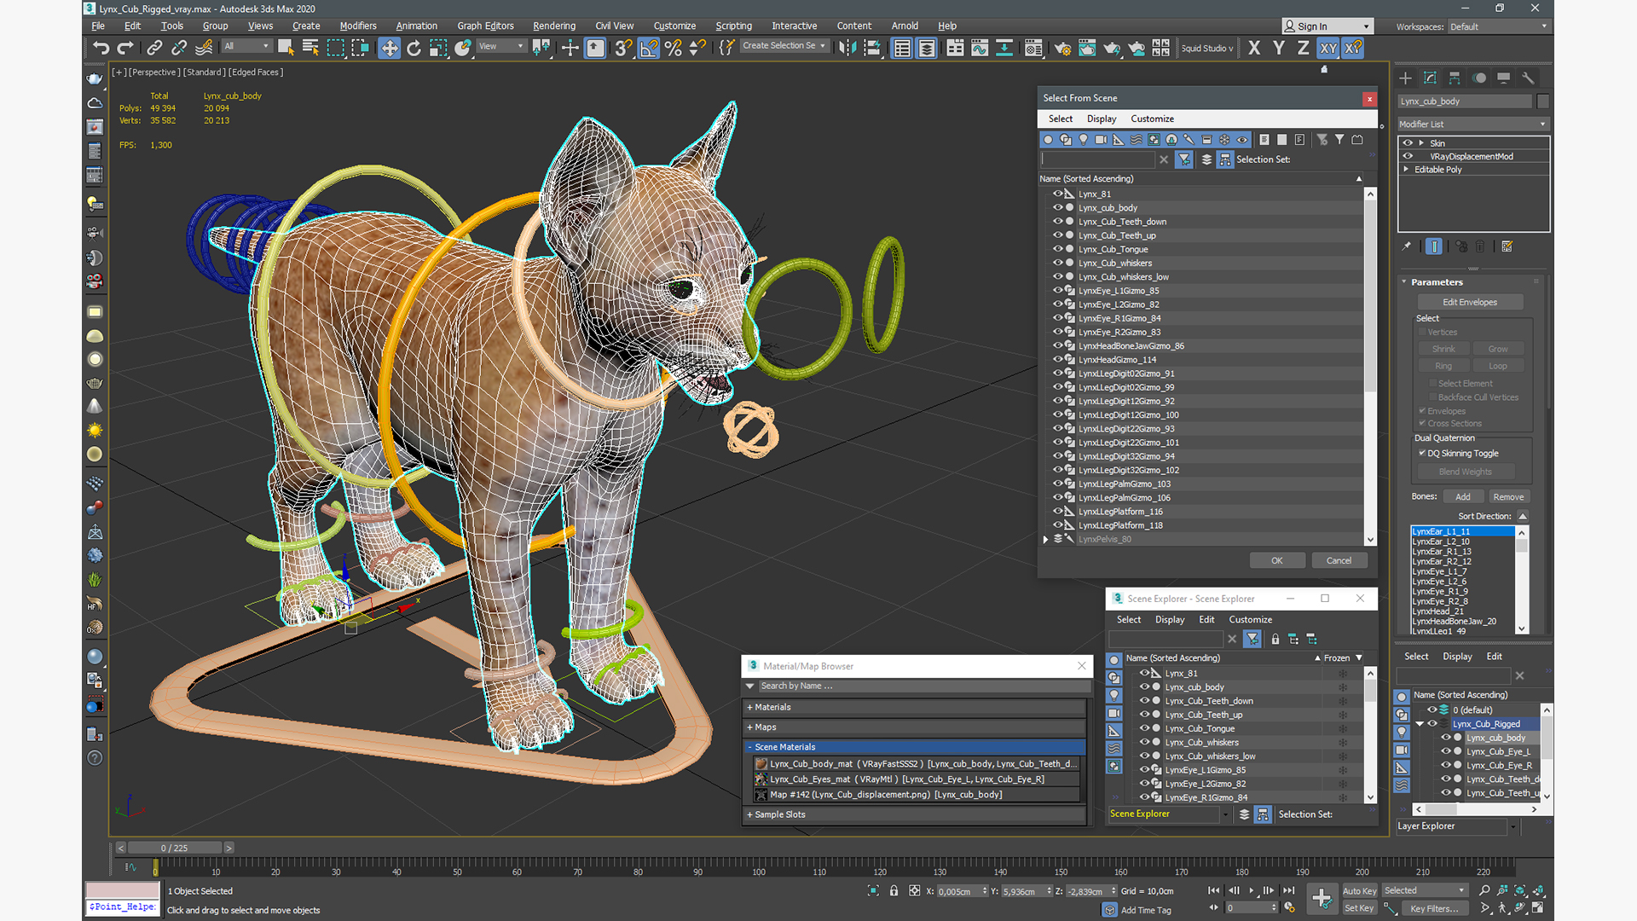Click the search field in Material/Map Browser
Viewport: 1637px width, 921px height.
point(924,686)
